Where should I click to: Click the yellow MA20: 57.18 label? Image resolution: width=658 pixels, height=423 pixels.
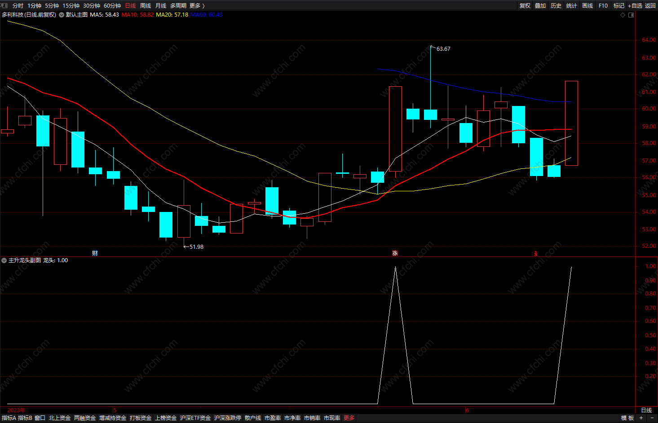pyautogui.click(x=172, y=15)
